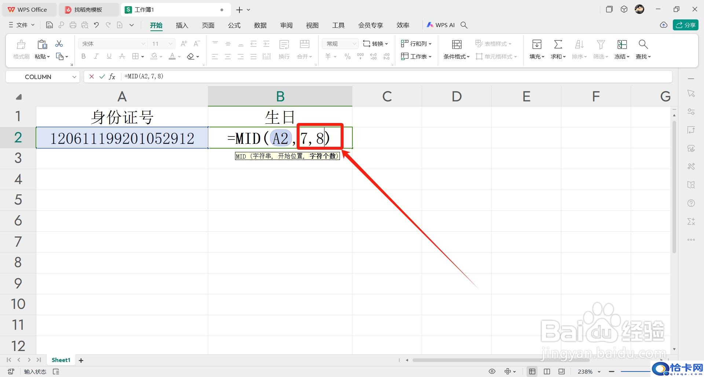Click the zoom out minus button
Image resolution: width=704 pixels, height=377 pixels.
611,372
